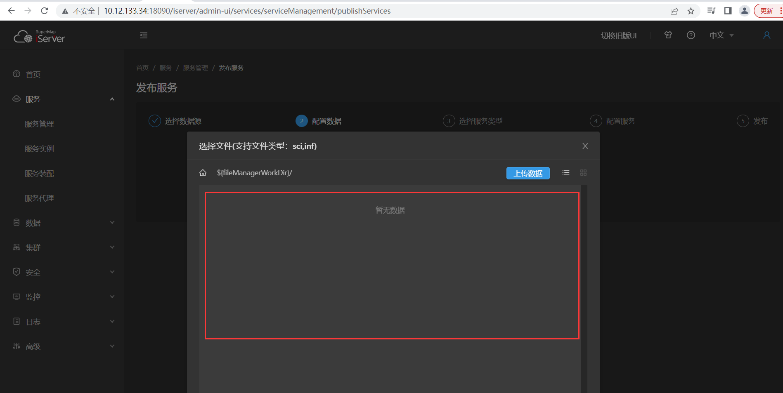Reload the page in the browser

click(45, 11)
